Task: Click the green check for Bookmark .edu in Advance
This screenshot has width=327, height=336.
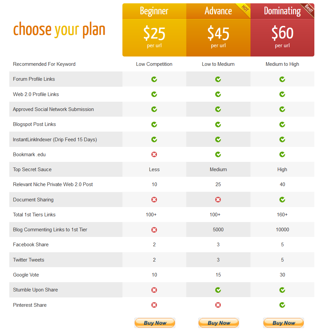Action: 218,154
